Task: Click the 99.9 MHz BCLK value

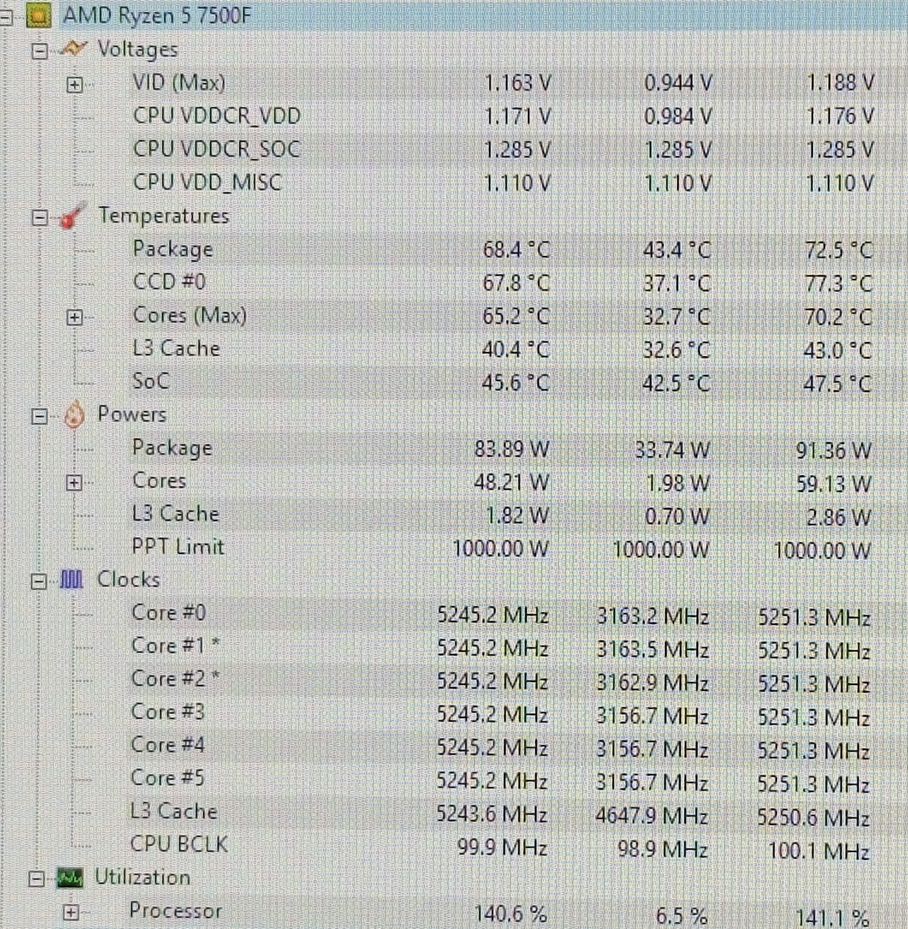Action: pos(502,847)
